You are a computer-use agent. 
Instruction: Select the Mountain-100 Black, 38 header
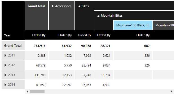pos(133,25)
